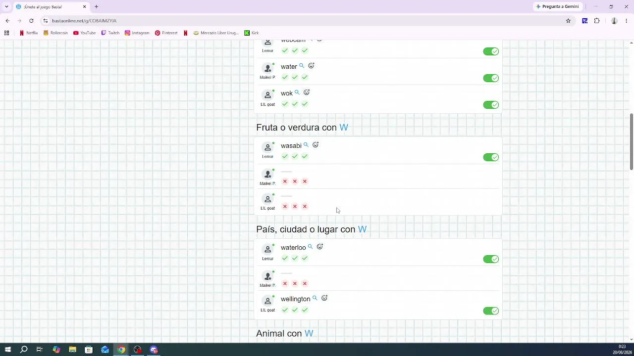634x356 pixels.
Task: Click the page vertical scrollbar thumb
Action: [x=631, y=142]
